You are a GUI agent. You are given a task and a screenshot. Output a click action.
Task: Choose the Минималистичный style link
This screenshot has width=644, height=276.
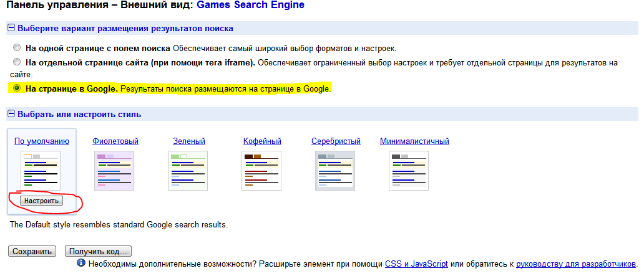414,141
